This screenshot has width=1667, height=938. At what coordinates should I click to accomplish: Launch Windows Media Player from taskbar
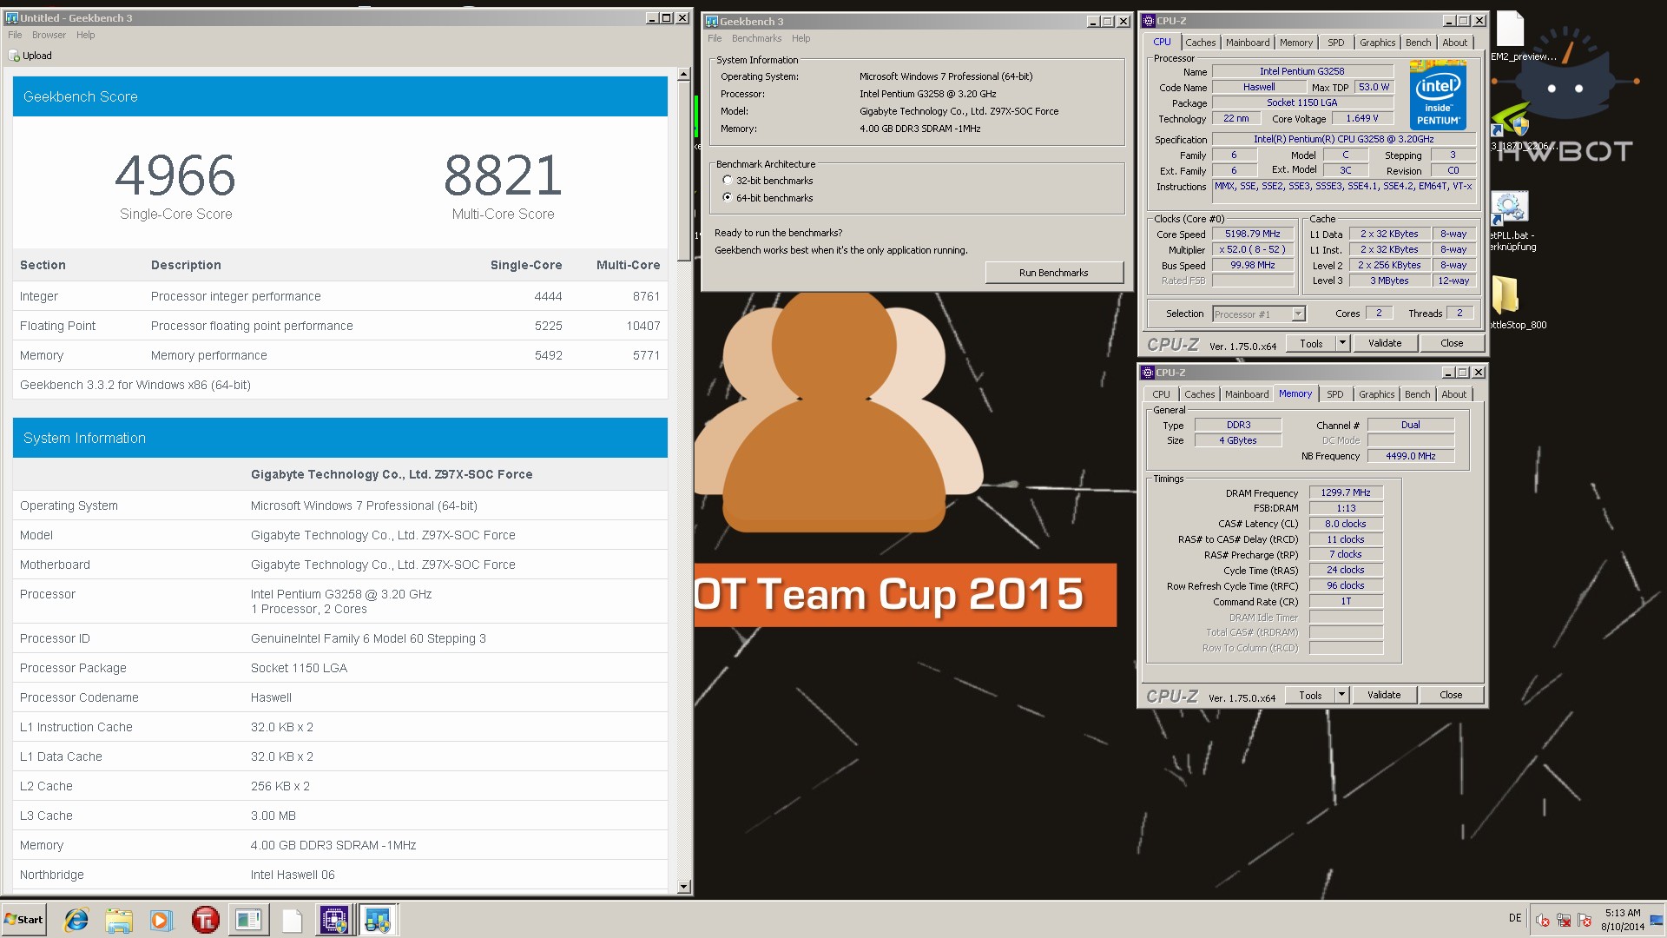pos(161,920)
